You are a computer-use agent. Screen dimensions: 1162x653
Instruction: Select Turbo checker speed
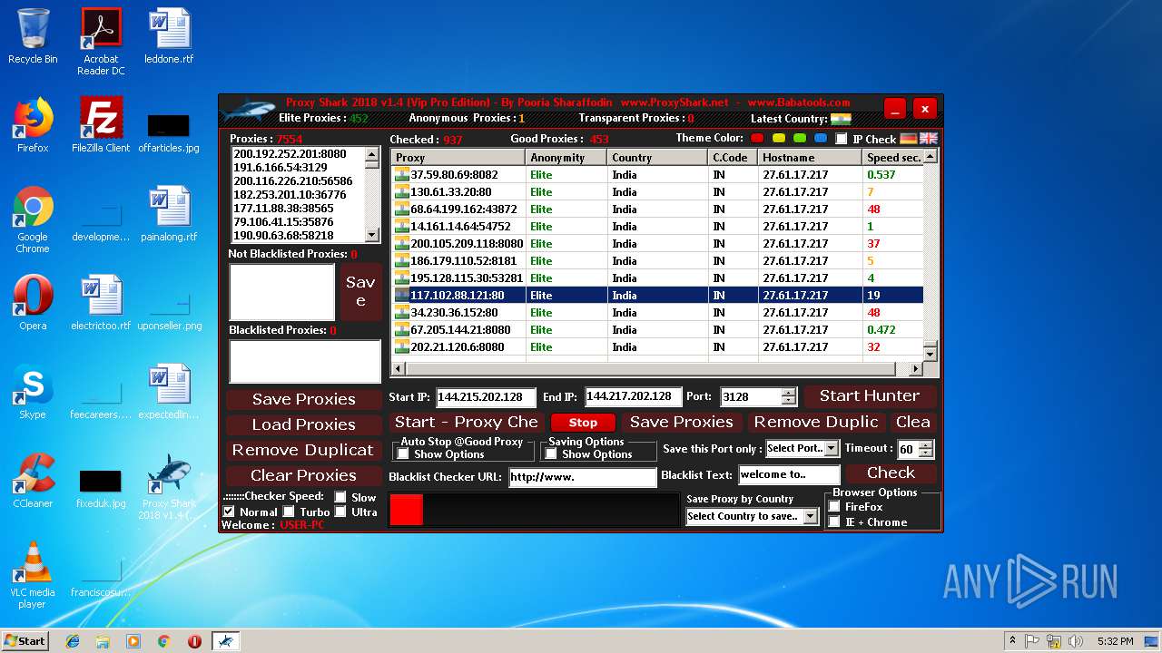point(289,512)
